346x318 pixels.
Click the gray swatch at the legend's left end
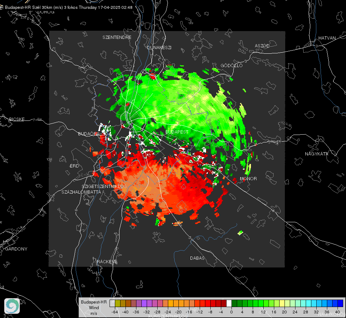coord(112,303)
